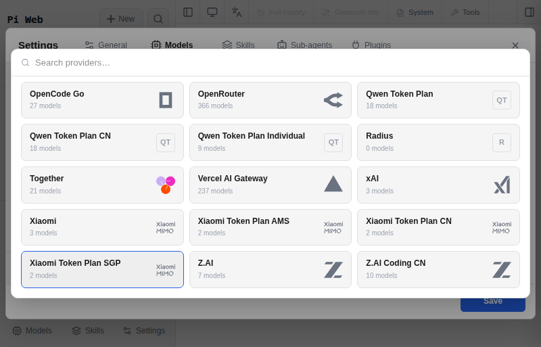The height and width of the screenshot is (347, 541).
Task: Select the Together provider card
Action: coord(102,185)
